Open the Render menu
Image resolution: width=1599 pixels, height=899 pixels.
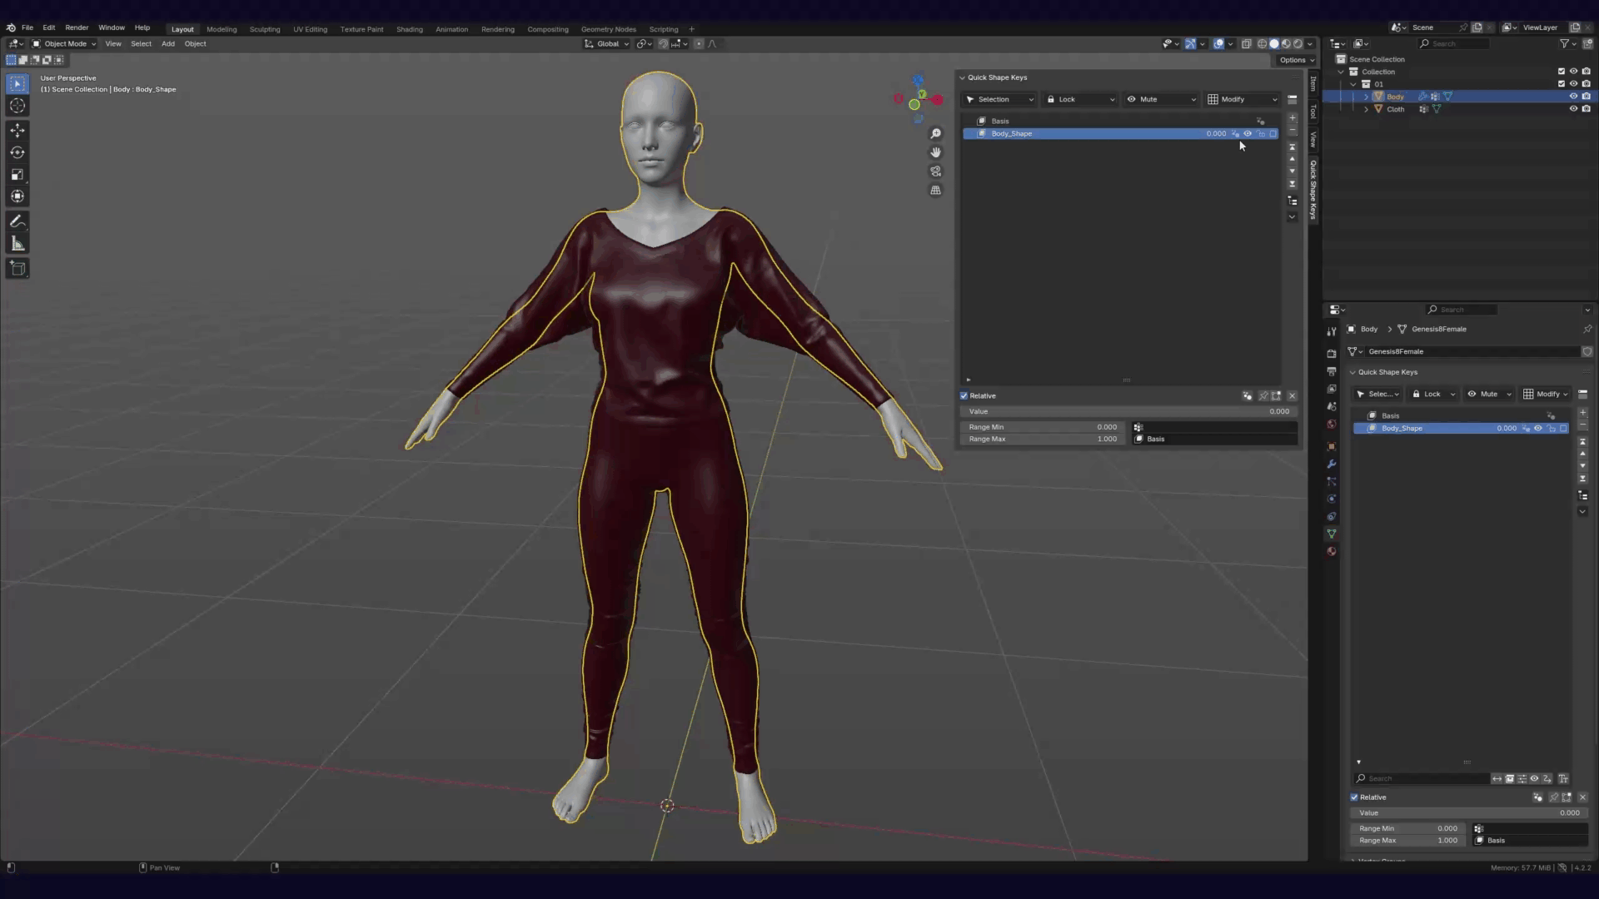77,27
